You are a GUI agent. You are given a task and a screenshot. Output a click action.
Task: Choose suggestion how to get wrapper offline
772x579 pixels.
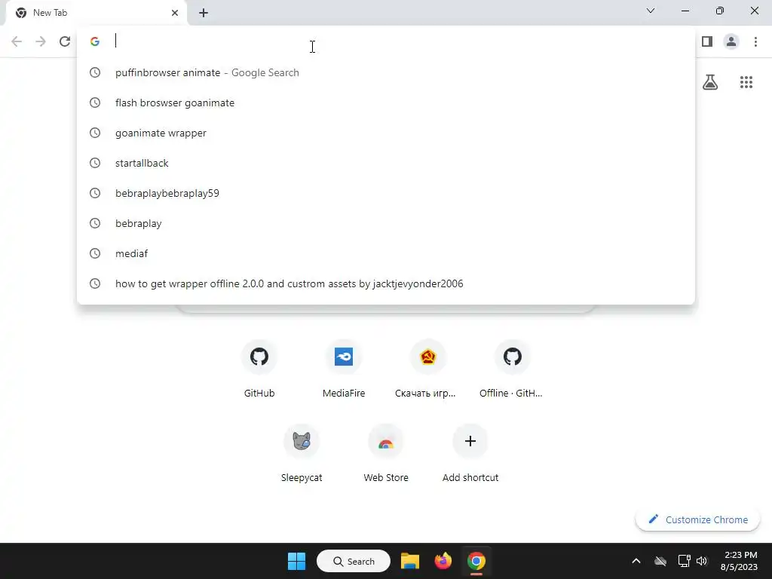pos(386,283)
